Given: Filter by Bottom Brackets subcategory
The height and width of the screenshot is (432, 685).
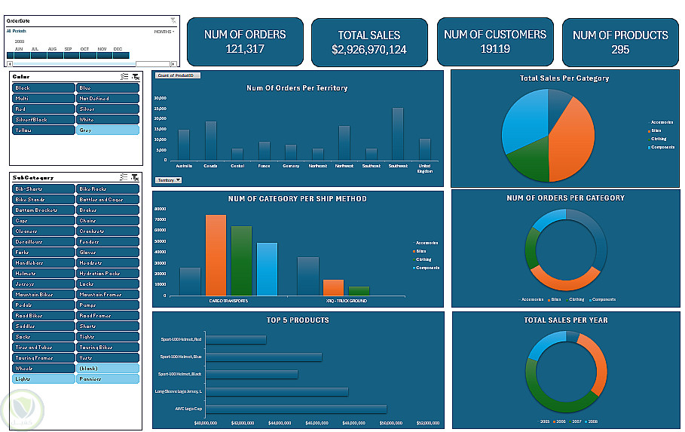Looking at the screenshot, I should coord(43,210).
